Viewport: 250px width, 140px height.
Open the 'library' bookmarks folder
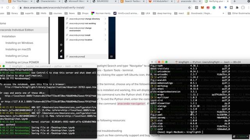click(x=12, y=13)
